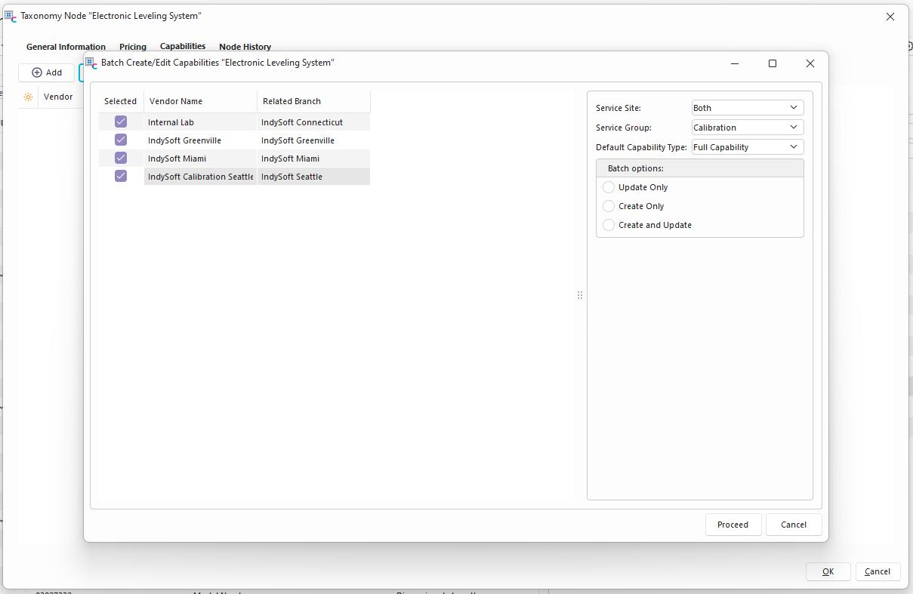
Task: Sort by the Vendor Name column header
Action: (199, 101)
